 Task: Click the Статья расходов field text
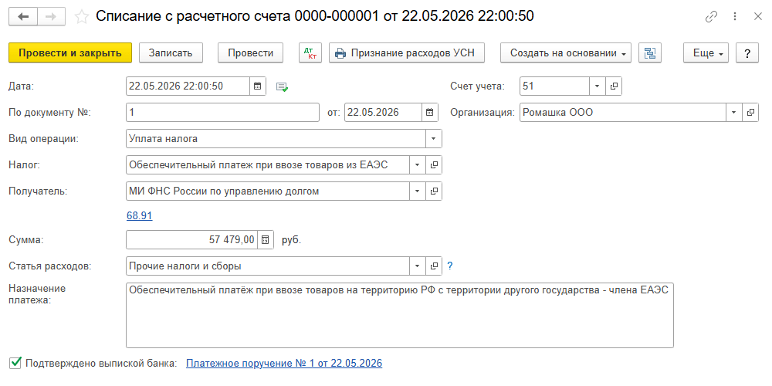tap(268, 266)
